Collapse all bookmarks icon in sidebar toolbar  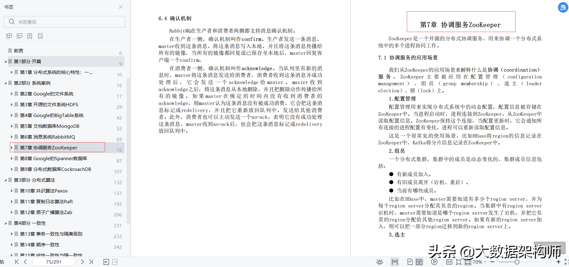[19, 36]
